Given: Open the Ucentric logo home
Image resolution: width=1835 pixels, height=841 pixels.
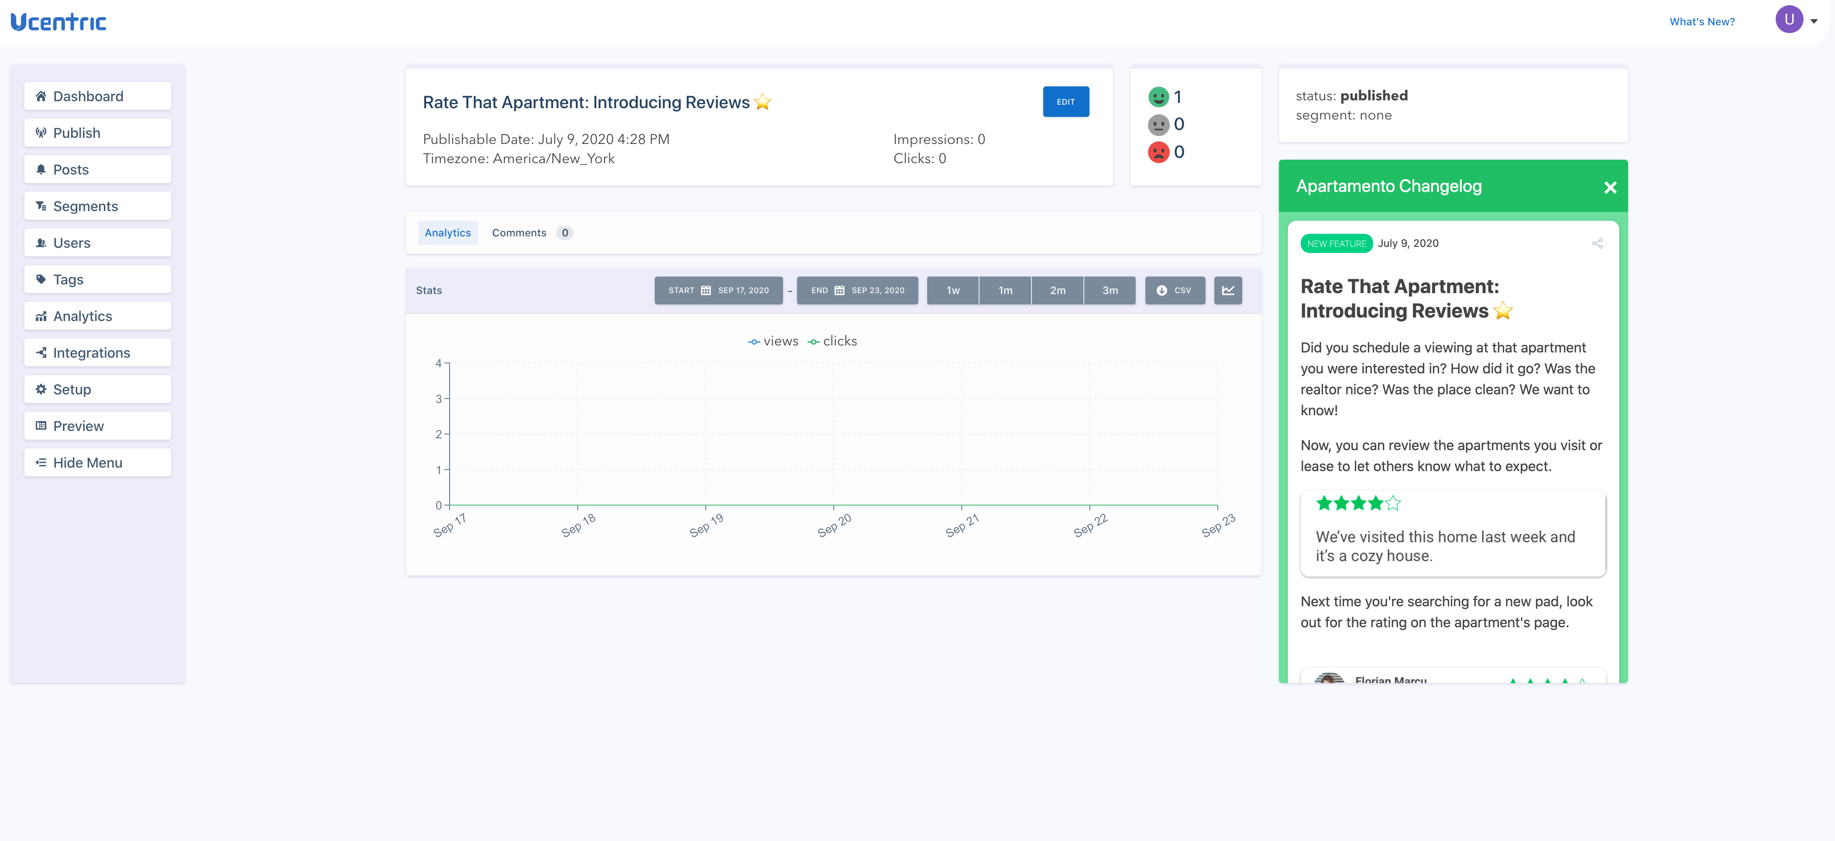Looking at the screenshot, I should [58, 22].
